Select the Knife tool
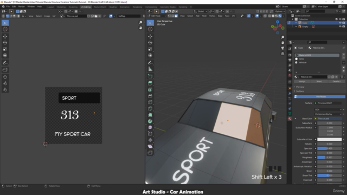This screenshot has width=347, height=195. pyautogui.click(x=150, y=108)
